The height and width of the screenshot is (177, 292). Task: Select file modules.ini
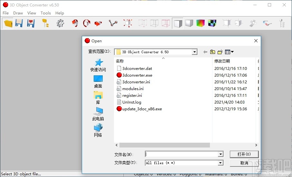tap(133, 89)
